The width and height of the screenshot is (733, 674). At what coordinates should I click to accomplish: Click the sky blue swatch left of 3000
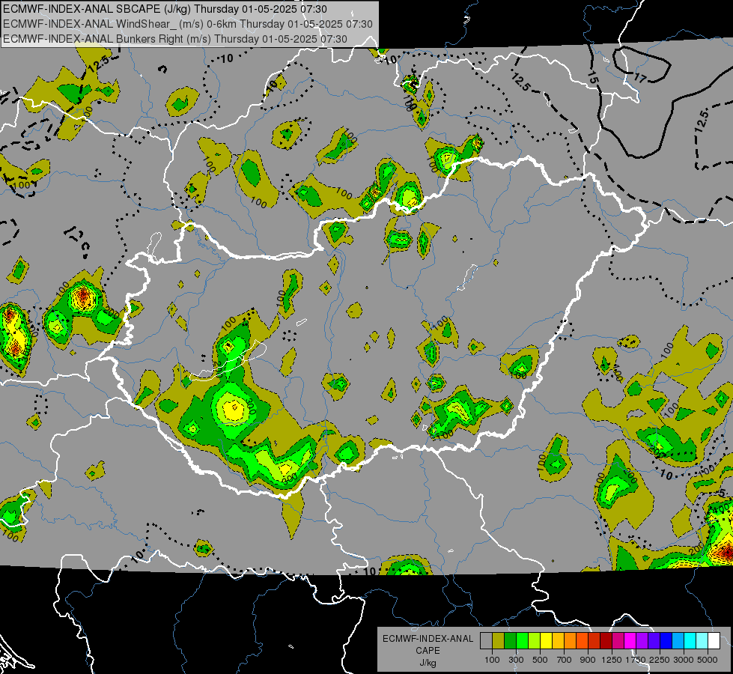pyautogui.click(x=678, y=641)
